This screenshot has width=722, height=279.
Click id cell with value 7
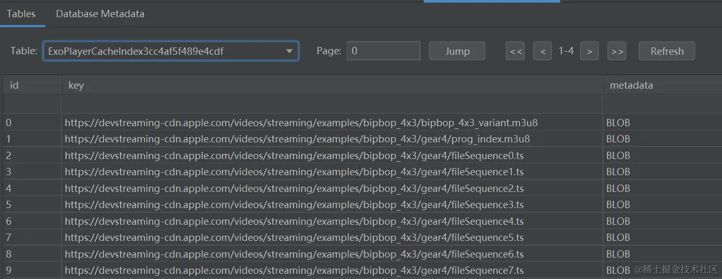pyautogui.click(x=32, y=237)
